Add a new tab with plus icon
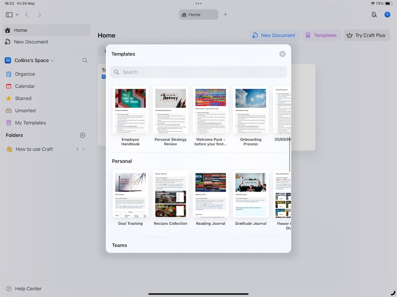The image size is (397, 297). (225, 15)
